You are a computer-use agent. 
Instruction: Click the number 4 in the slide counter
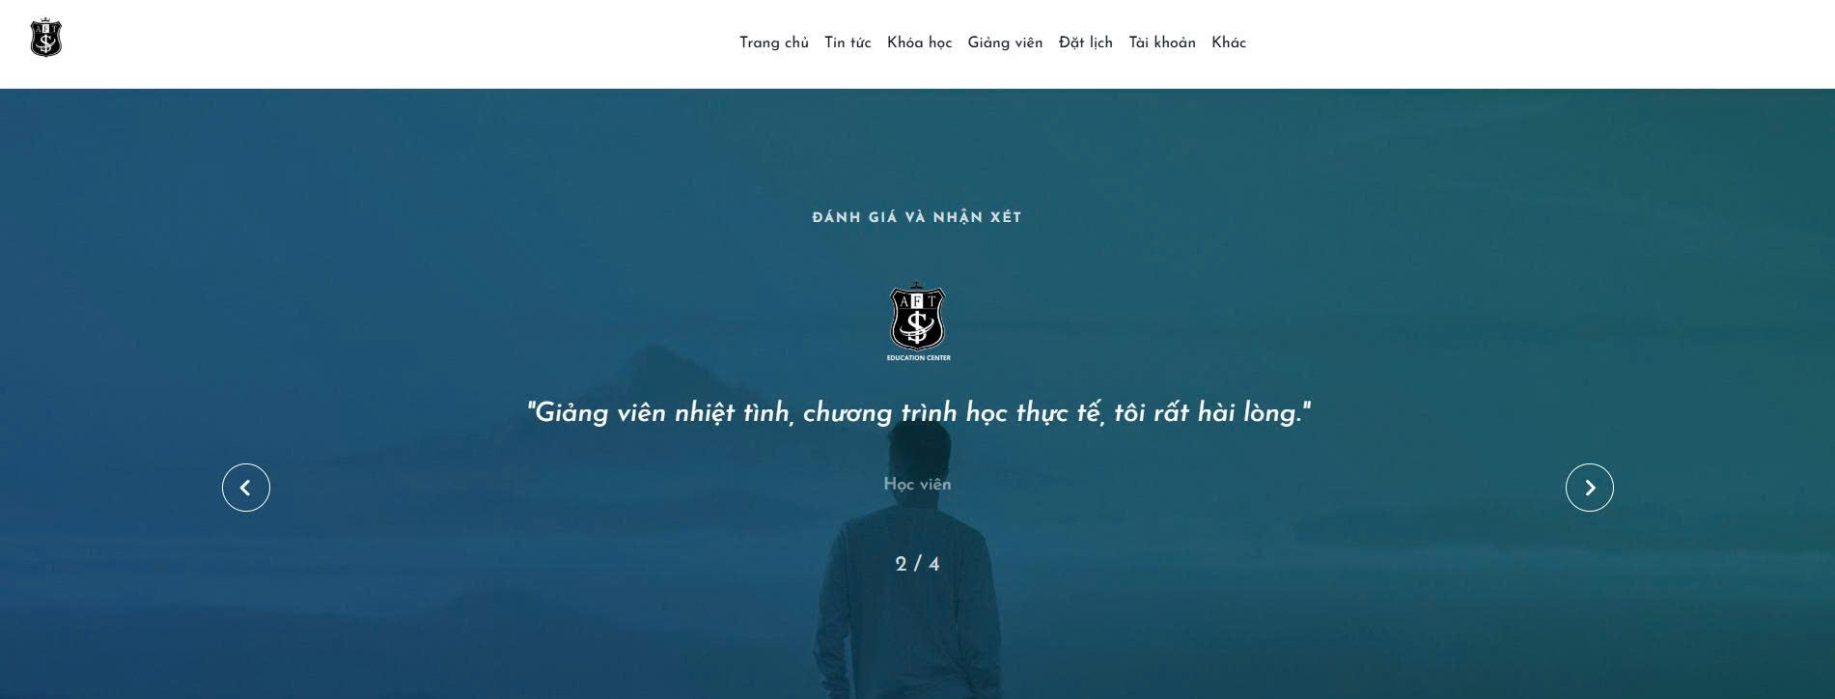(933, 564)
